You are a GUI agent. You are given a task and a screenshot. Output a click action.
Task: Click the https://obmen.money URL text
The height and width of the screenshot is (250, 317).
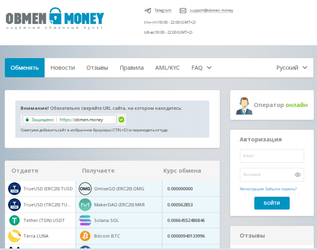81,120
